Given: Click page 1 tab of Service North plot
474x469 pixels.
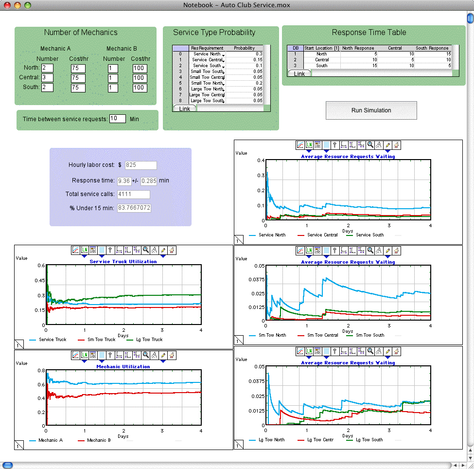Looking at the screenshot, I should [x=239, y=239].
